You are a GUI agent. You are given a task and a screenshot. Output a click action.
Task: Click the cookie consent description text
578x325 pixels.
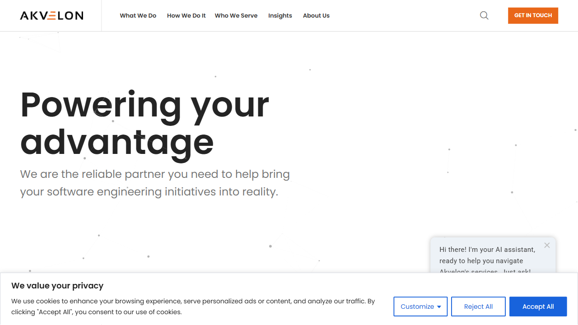pos(193,306)
